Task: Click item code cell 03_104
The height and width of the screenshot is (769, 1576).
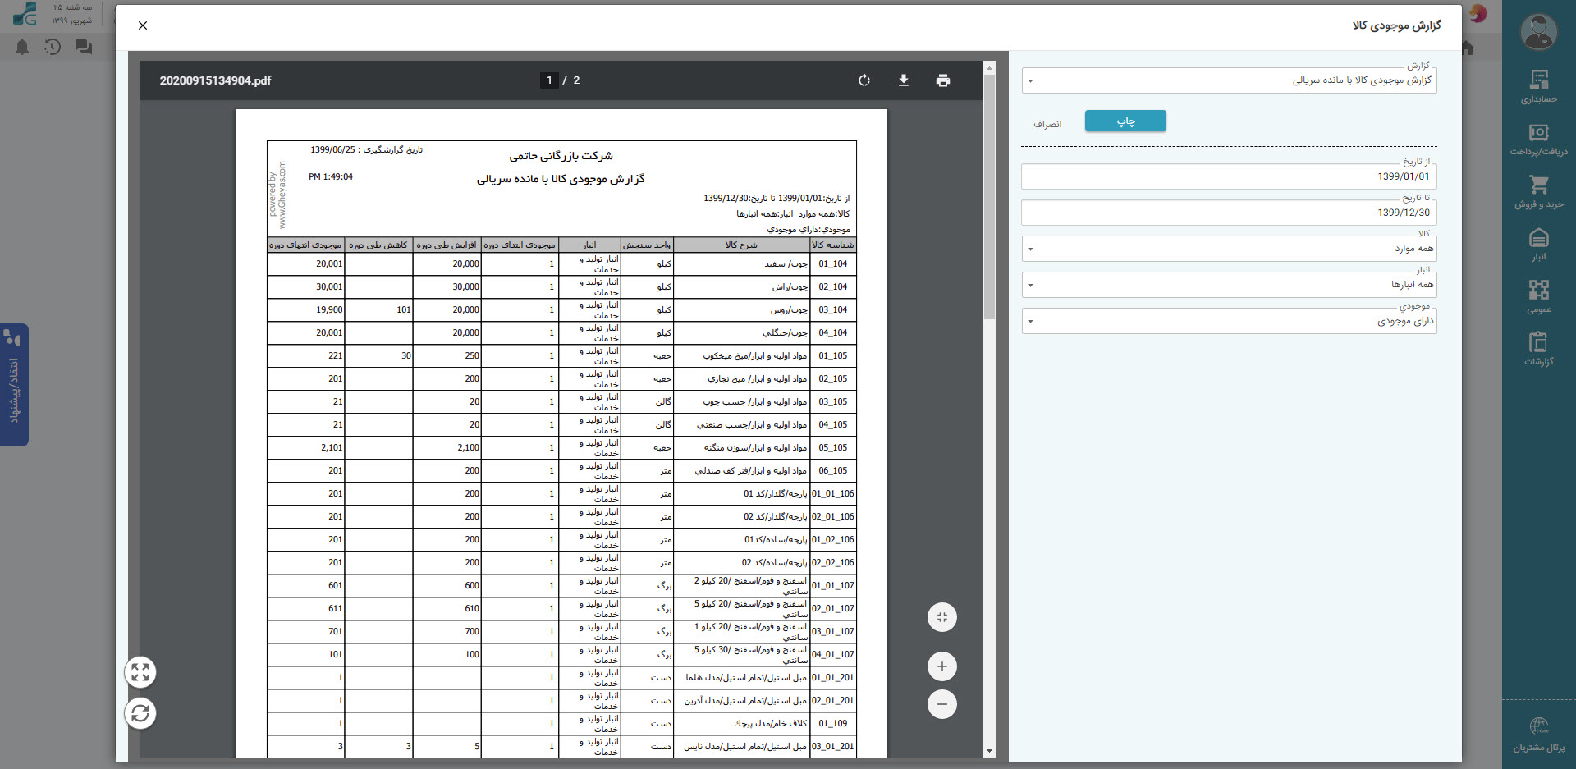Action: (833, 309)
